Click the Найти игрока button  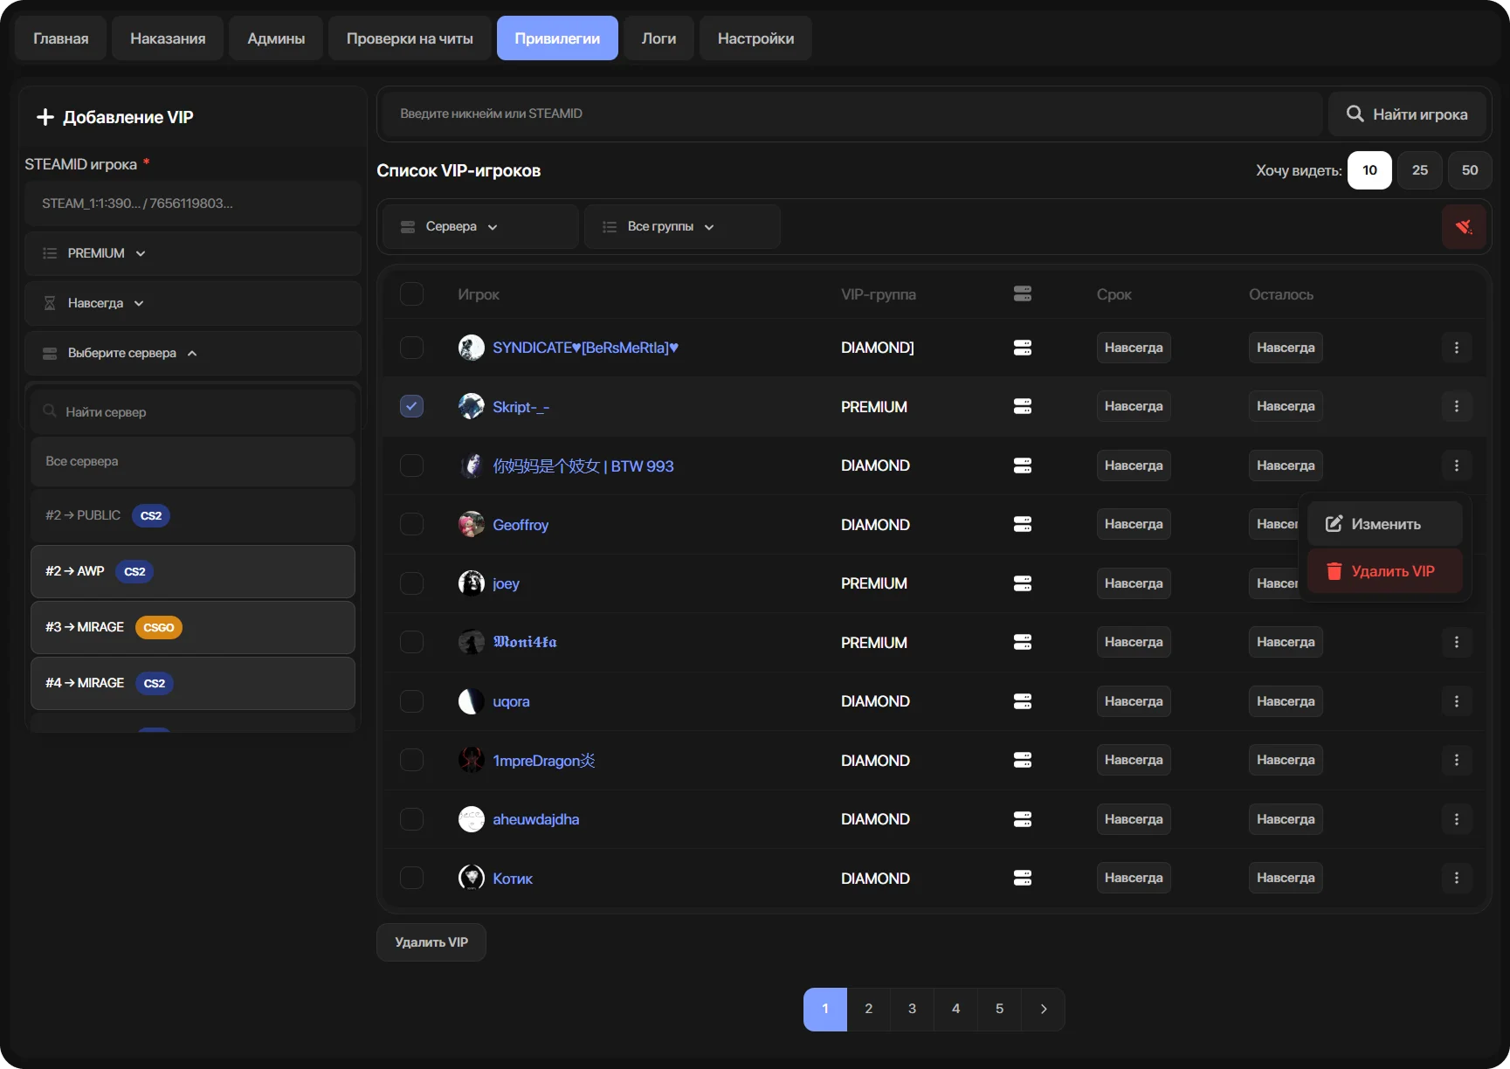pos(1407,114)
